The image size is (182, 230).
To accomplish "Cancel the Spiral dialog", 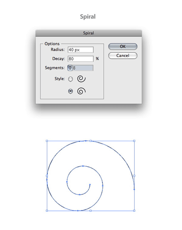I will (x=123, y=56).
